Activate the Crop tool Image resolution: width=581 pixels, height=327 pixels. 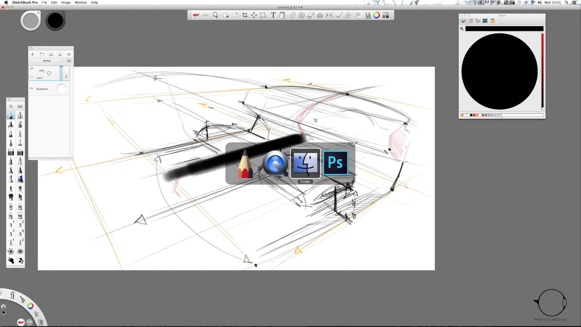245,15
